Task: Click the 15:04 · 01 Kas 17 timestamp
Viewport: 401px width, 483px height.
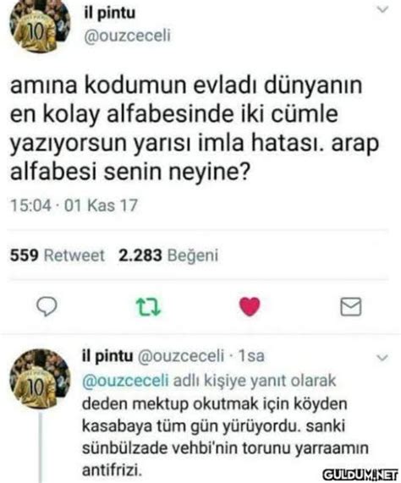Action: [74, 206]
